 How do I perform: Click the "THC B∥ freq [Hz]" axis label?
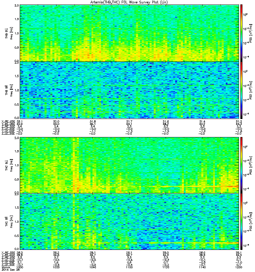tap(9, 222)
